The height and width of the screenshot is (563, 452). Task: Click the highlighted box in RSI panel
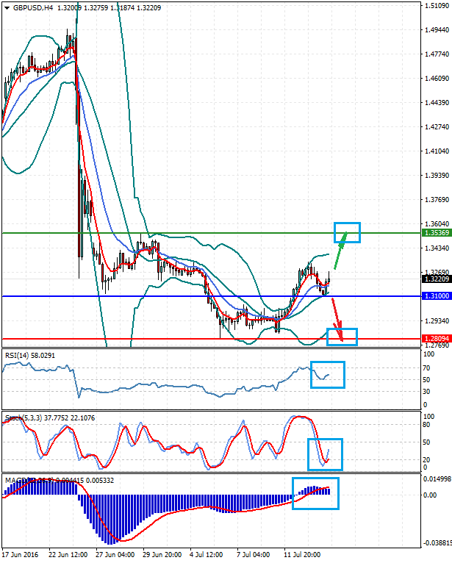(x=328, y=375)
